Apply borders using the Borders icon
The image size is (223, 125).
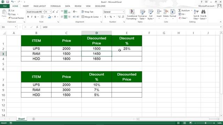[x=42, y=17]
